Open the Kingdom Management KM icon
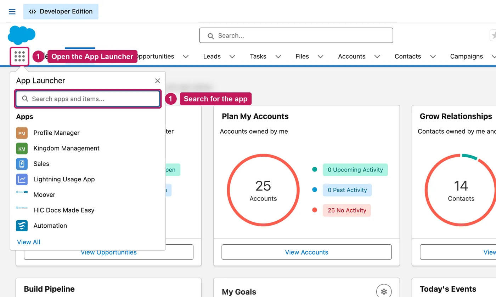The image size is (496, 297). tap(22, 148)
